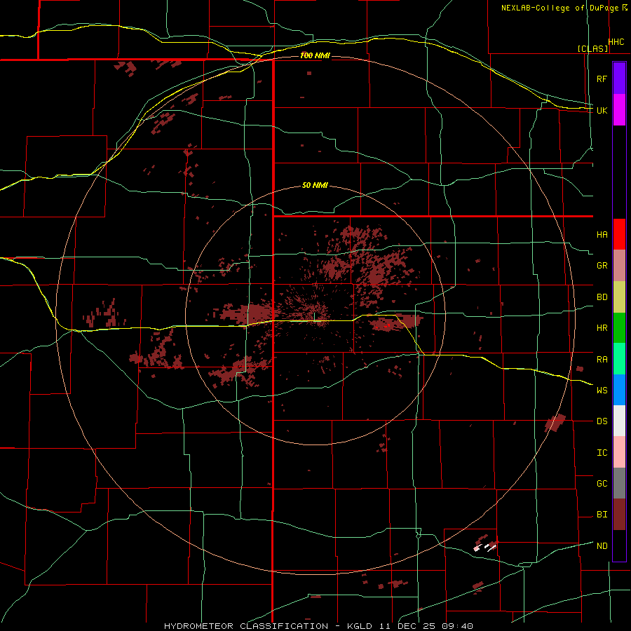
Task: Click the IC legend label
Action: coord(602,453)
